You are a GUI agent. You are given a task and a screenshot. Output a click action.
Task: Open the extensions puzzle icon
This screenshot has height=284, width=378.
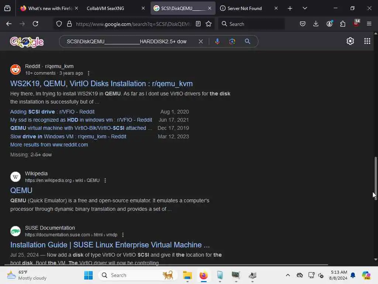point(343,24)
